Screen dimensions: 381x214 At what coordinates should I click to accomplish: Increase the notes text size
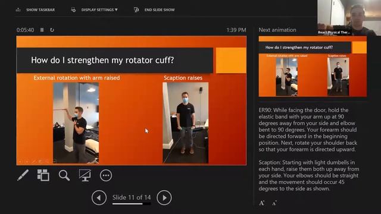(262, 203)
